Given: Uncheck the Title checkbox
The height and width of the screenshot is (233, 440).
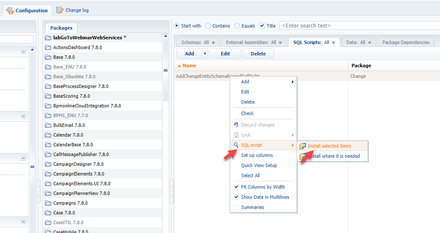Looking at the screenshot, I should (262, 25).
